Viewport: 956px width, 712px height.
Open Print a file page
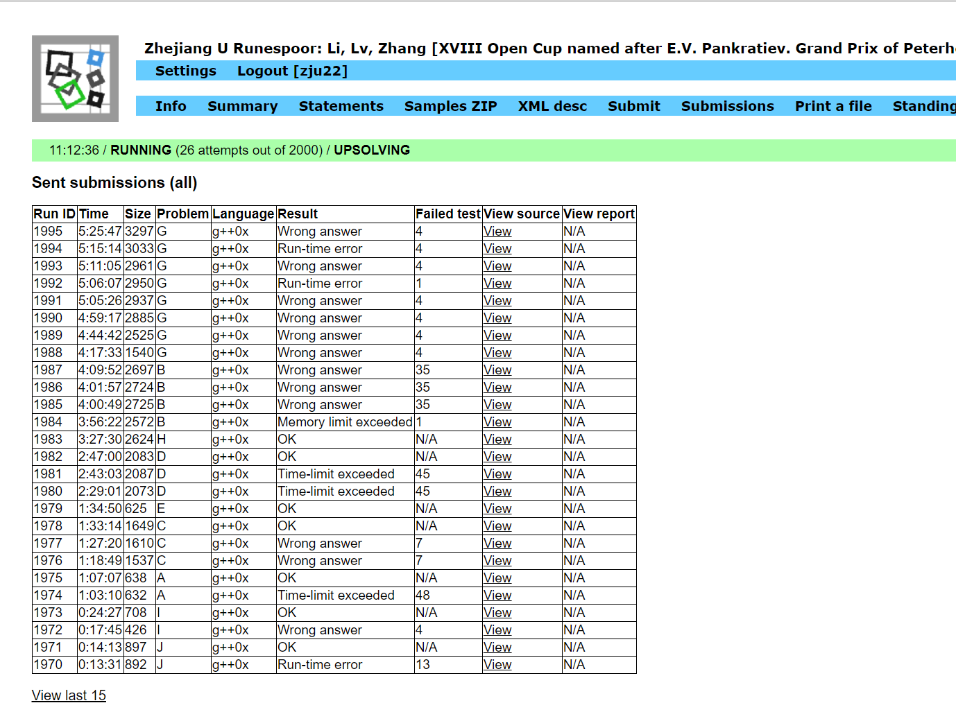tap(833, 106)
